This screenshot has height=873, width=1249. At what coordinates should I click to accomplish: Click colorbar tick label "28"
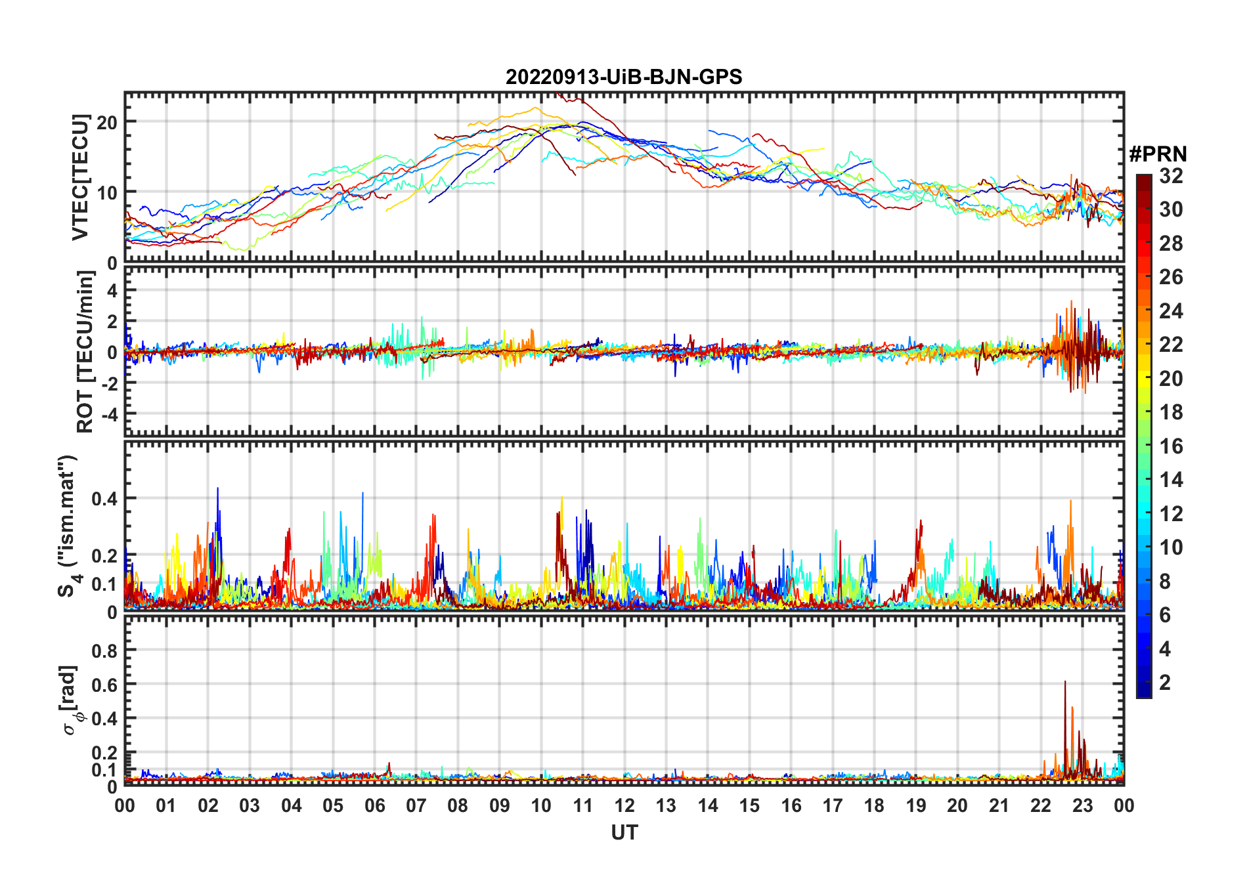click(1172, 244)
